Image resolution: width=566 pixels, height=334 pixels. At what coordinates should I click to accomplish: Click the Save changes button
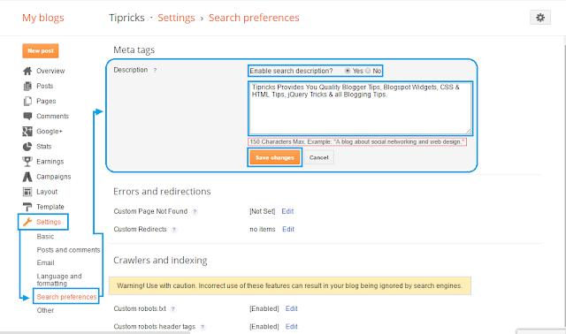275,157
